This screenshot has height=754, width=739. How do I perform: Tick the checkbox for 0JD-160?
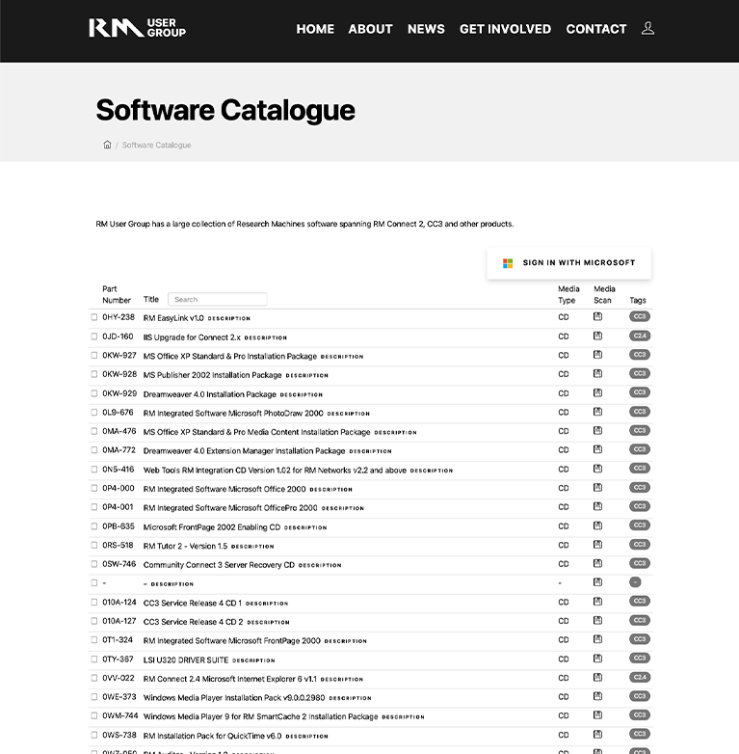pos(94,337)
